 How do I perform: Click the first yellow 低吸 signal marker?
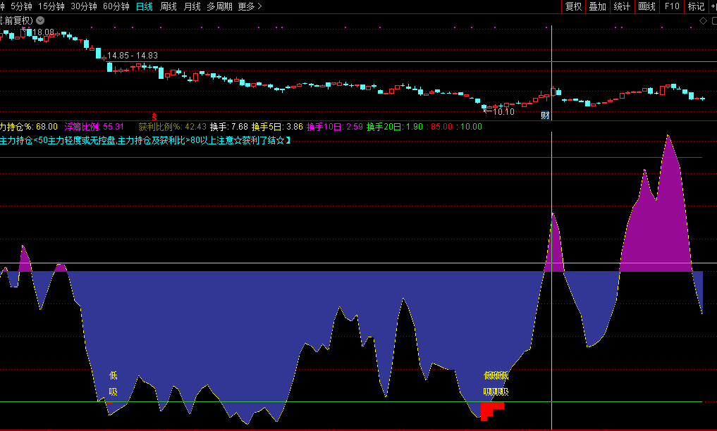[x=113, y=384]
